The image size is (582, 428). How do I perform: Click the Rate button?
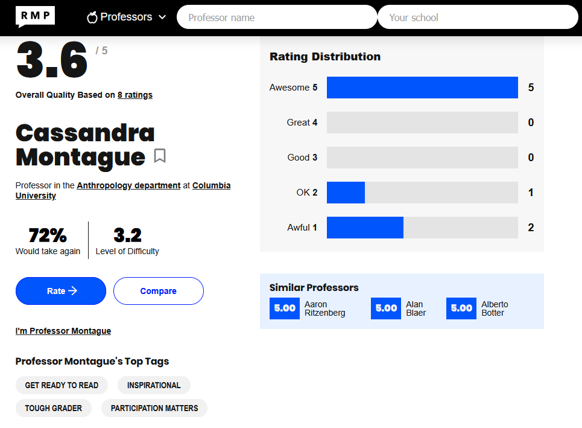(x=61, y=291)
